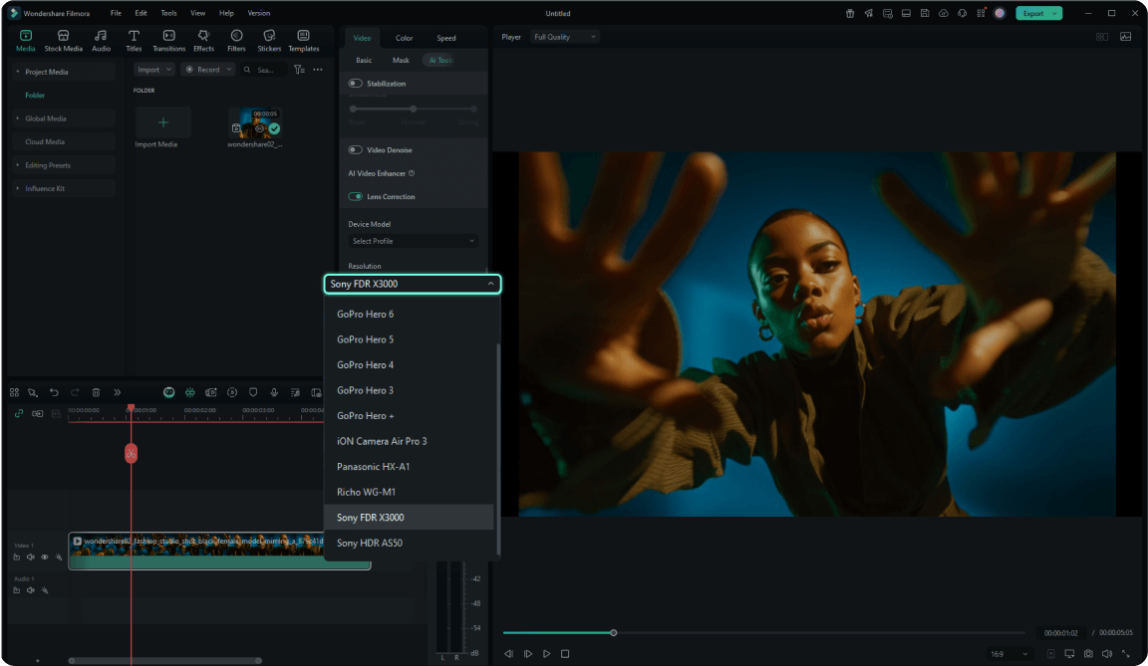Click the gift box icon in title bar
Screen dimensions: 1148x666
coord(850,13)
